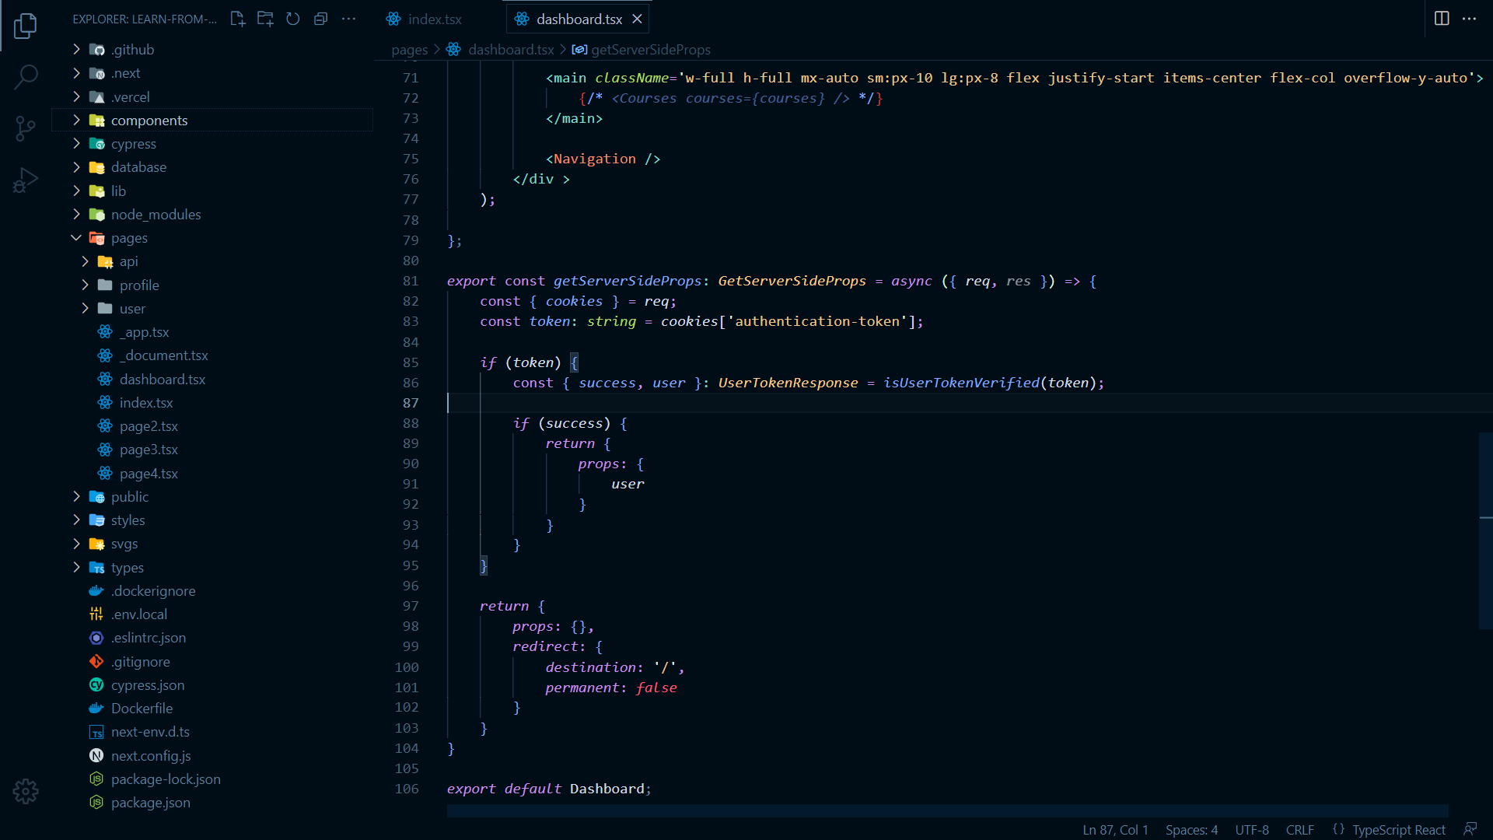Open the .eslintrc.json file
Viewport: 1493px width, 840px height.
point(212,638)
